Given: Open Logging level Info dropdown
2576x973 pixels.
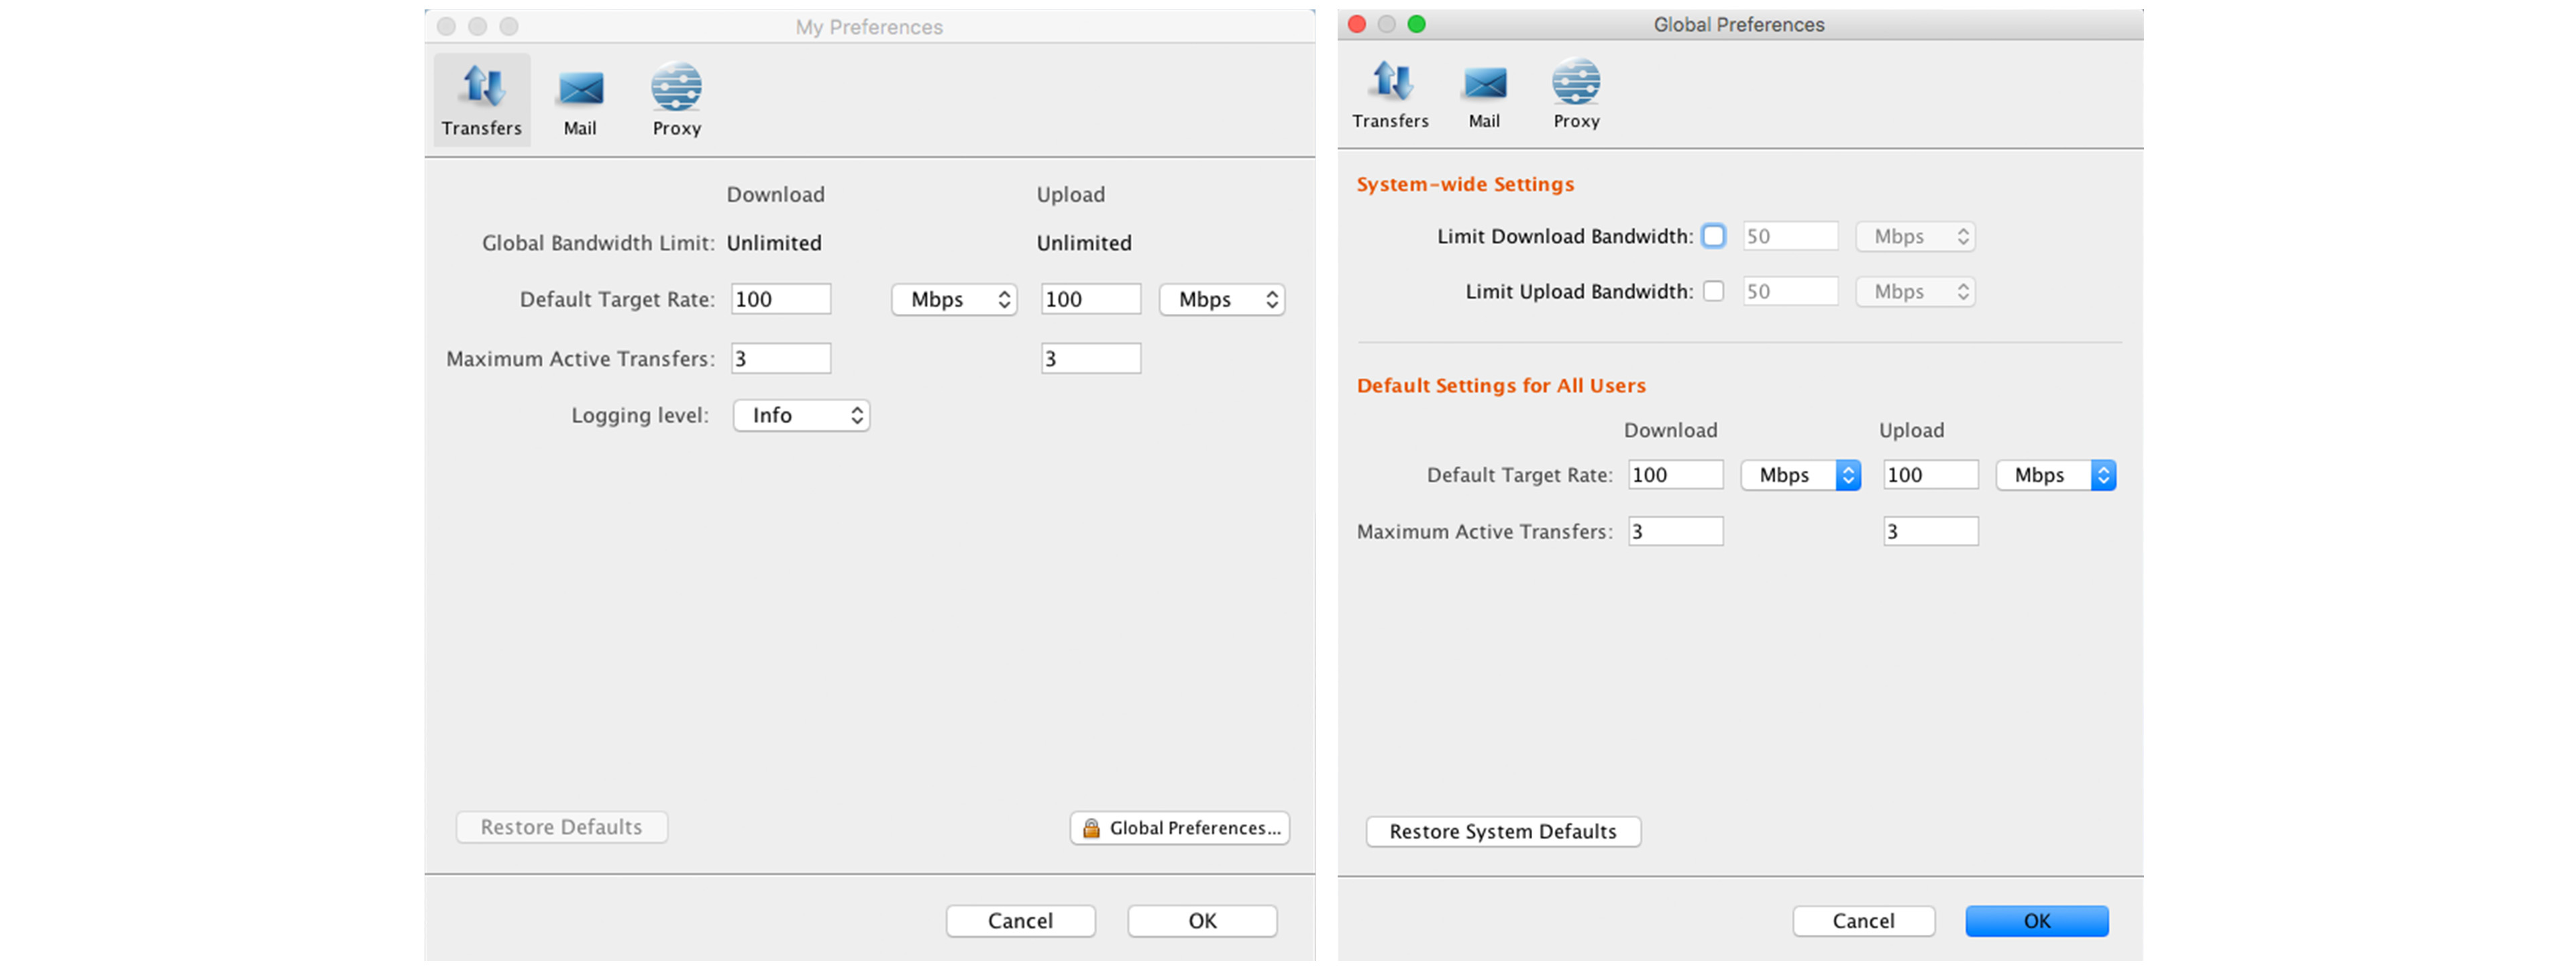Looking at the screenshot, I should tap(801, 415).
